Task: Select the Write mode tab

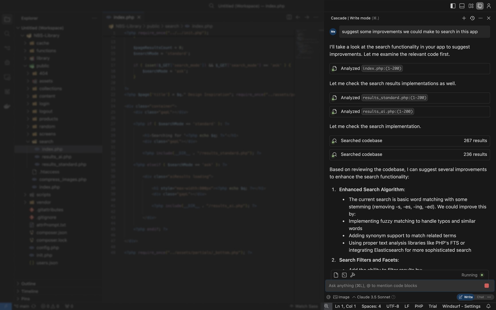Action: click(x=466, y=297)
